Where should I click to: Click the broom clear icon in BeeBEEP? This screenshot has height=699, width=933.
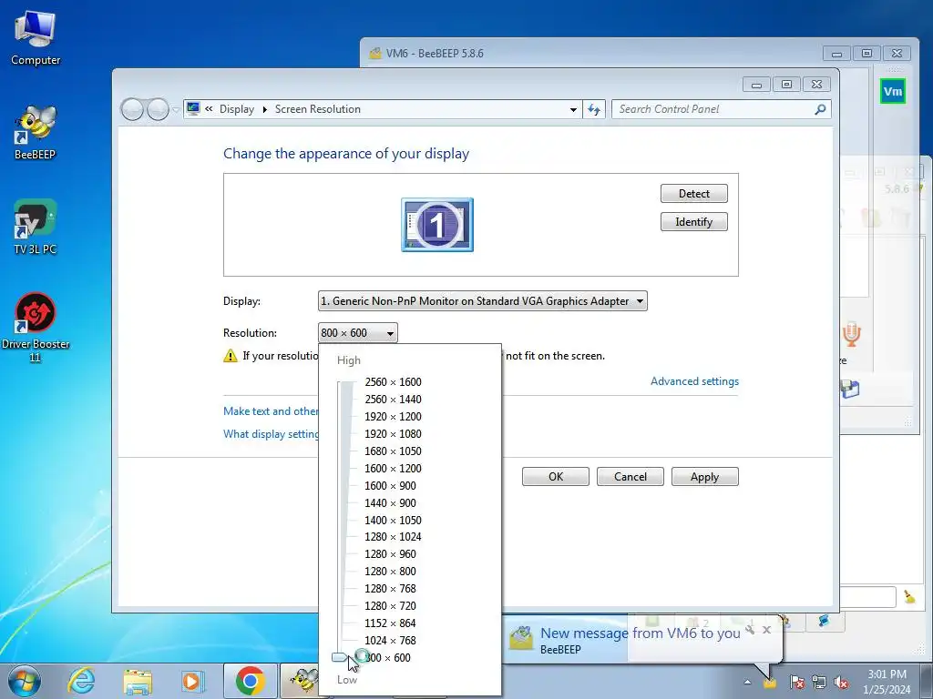909,597
